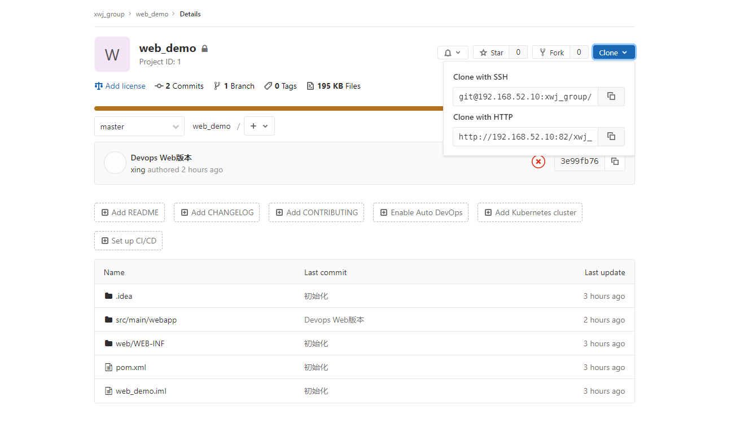Click the xing author avatar
The image size is (749, 431).
[x=115, y=163]
